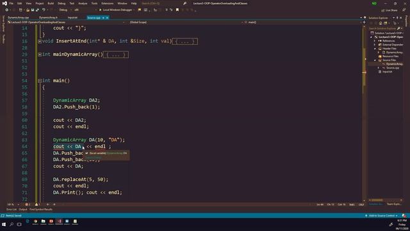Click the Open File toolbar icon
This screenshot has height=231, width=410.
tap(28, 10)
